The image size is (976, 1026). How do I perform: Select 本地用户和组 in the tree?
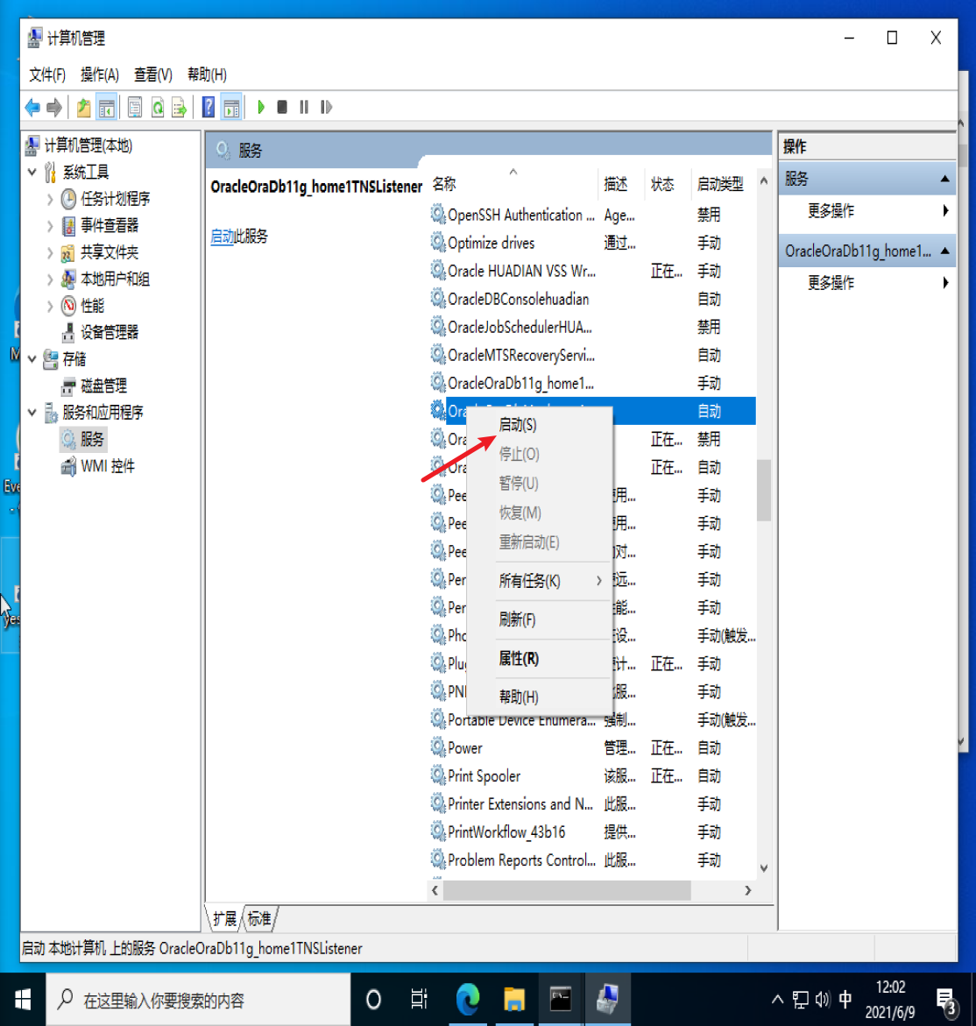115,279
